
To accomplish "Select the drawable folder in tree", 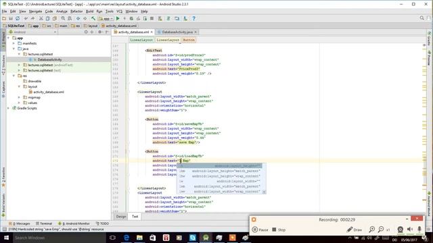I will tap(35, 81).
